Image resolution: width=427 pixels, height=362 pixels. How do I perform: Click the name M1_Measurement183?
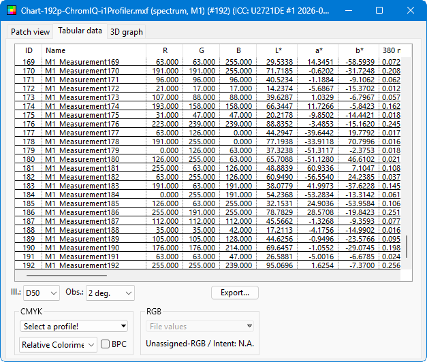82,186
